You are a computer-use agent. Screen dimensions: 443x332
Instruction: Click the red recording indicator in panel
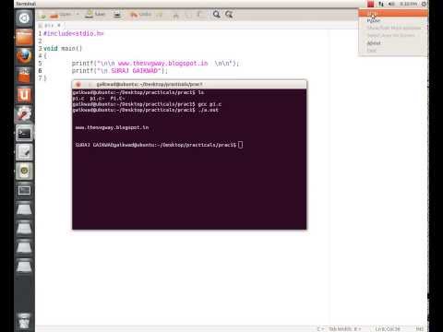tap(371, 4)
